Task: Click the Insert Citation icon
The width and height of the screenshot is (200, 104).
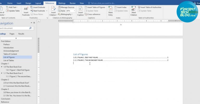Action: tap(53, 10)
